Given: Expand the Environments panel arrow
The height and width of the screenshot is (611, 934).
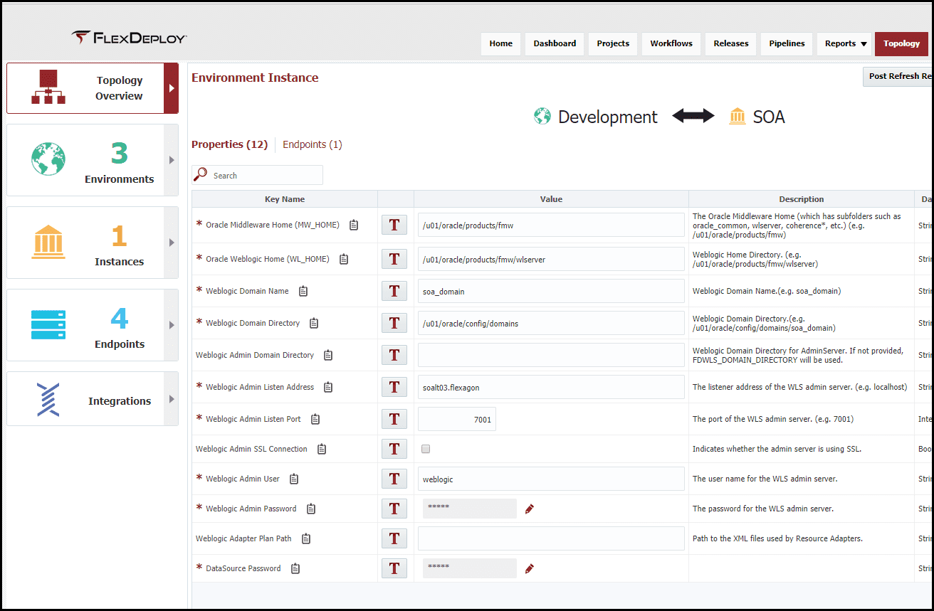Looking at the screenshot, I should pos(171,160).
